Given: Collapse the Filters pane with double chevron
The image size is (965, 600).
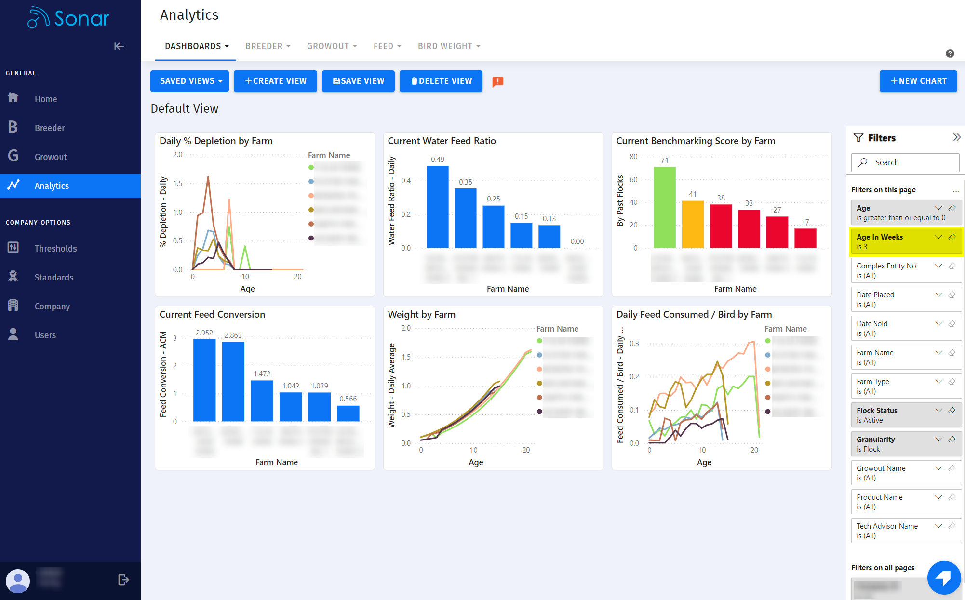Looking at the screenshot, I should click(957, 137).
